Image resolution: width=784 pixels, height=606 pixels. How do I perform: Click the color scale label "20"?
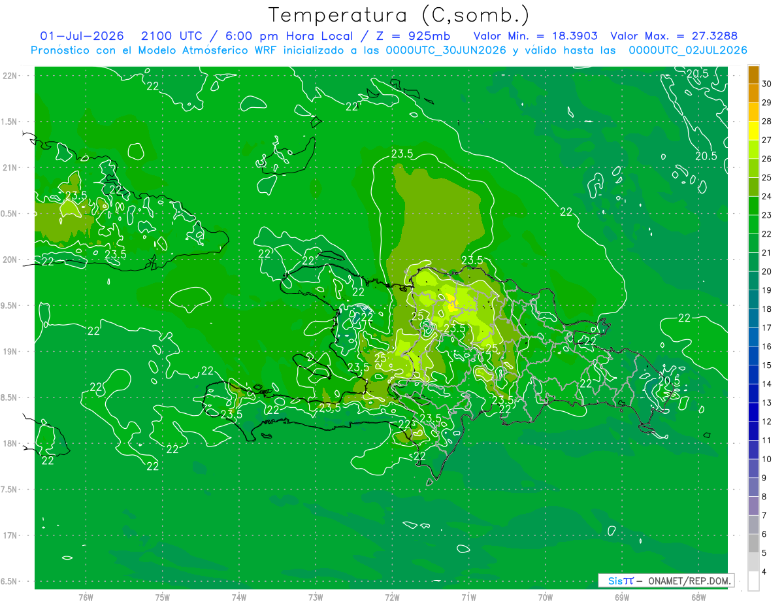coord(767,271)
